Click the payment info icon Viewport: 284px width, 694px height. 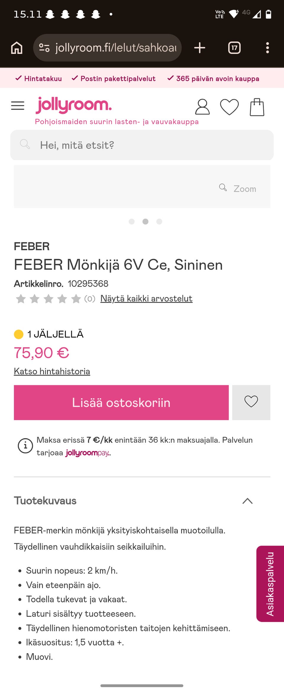coord(25,446)
